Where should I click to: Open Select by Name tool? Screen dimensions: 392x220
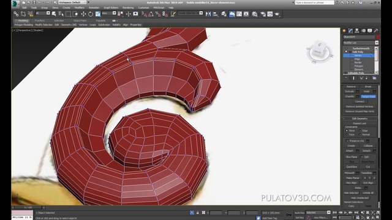point(61,14)
